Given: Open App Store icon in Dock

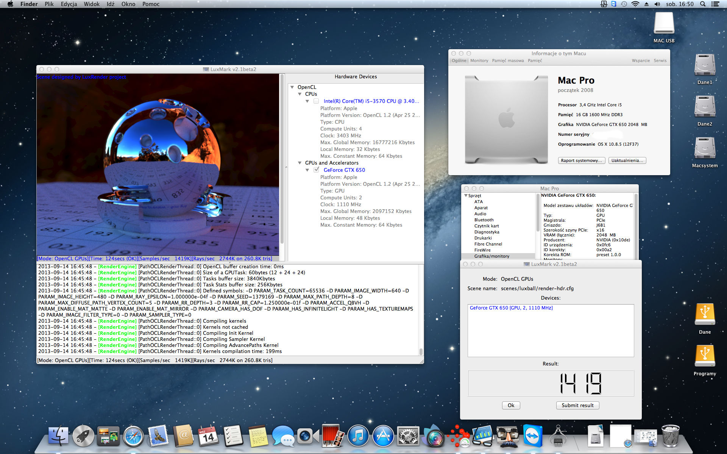Looking at the screenshot, I should 383,436.
